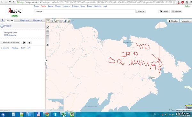The image size is (192, 117).
Task: Click the overview minimap thumbnail
Action: (55, 105)
